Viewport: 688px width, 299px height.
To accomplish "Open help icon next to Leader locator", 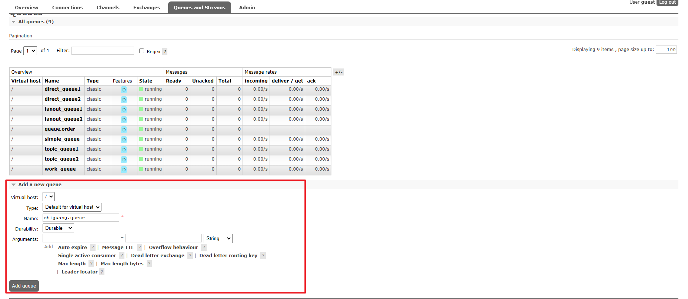I will 102,272.
